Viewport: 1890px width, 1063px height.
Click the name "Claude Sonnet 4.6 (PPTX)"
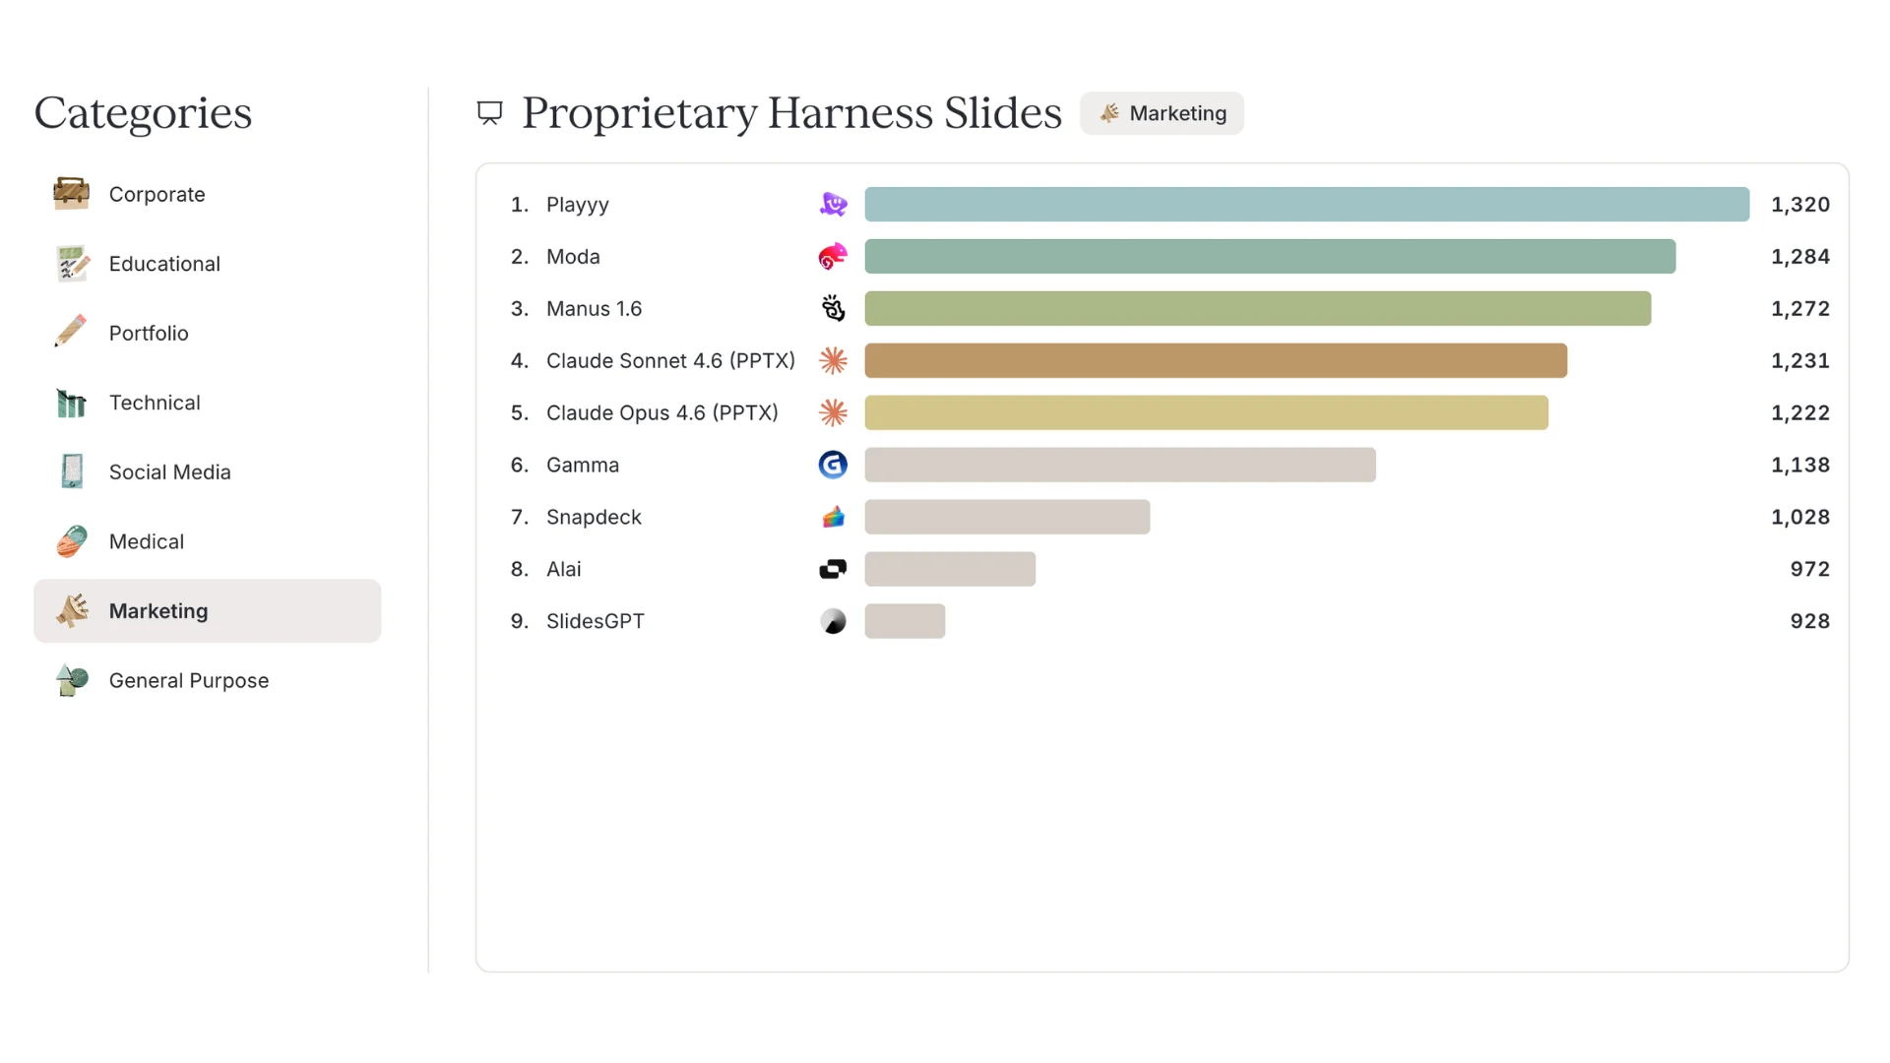pyautogui.click(x=670, y=361)
